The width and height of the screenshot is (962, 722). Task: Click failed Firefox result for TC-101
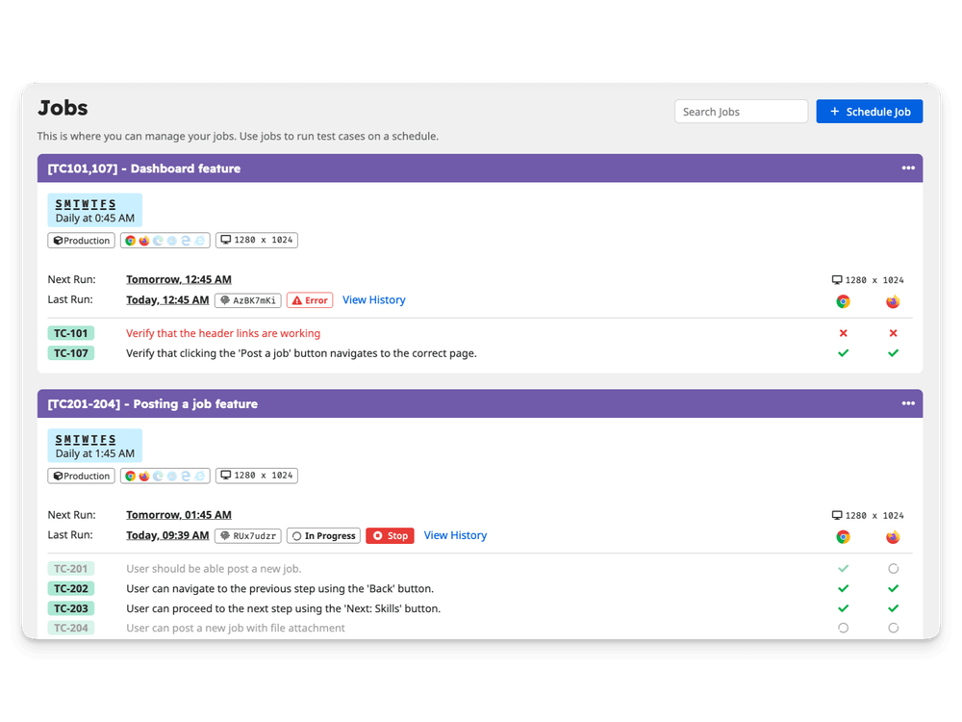click(894, 333)
